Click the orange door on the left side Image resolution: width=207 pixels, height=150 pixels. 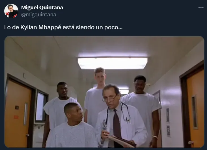pos(18,113)
